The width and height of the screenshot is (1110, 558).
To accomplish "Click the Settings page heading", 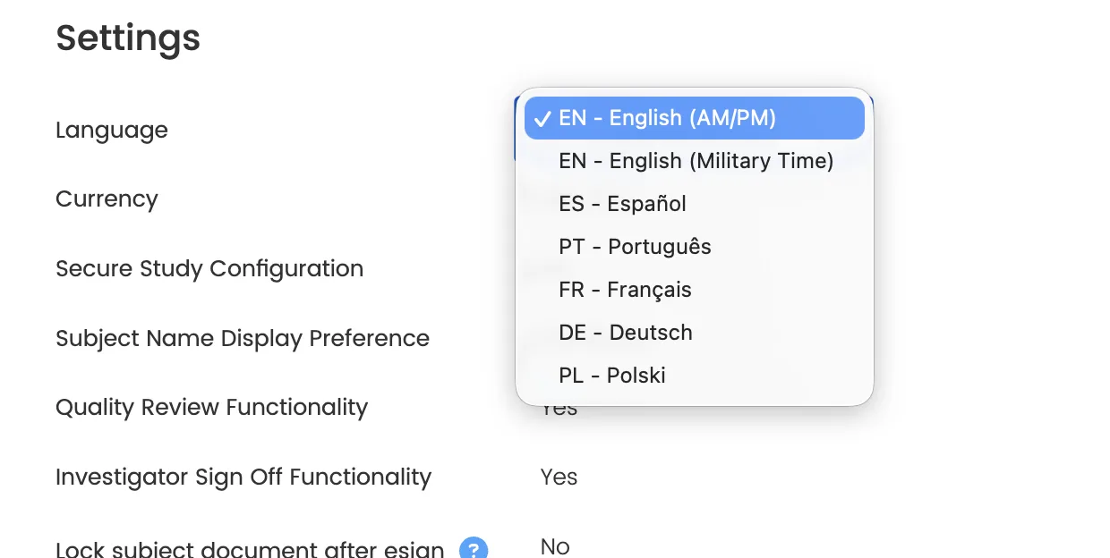I will pyautogui.click(x=128, y=38).
